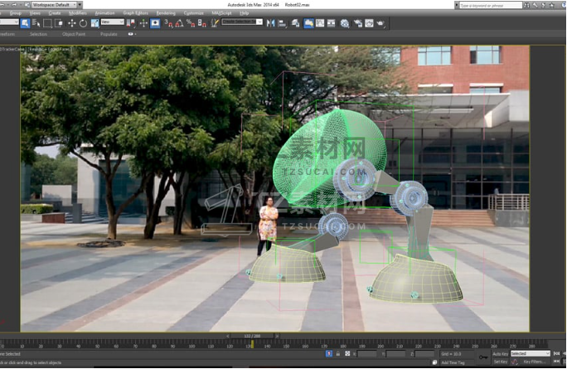Open the Rendering menu
Screen dimensions: 567x369
point(166,13)
